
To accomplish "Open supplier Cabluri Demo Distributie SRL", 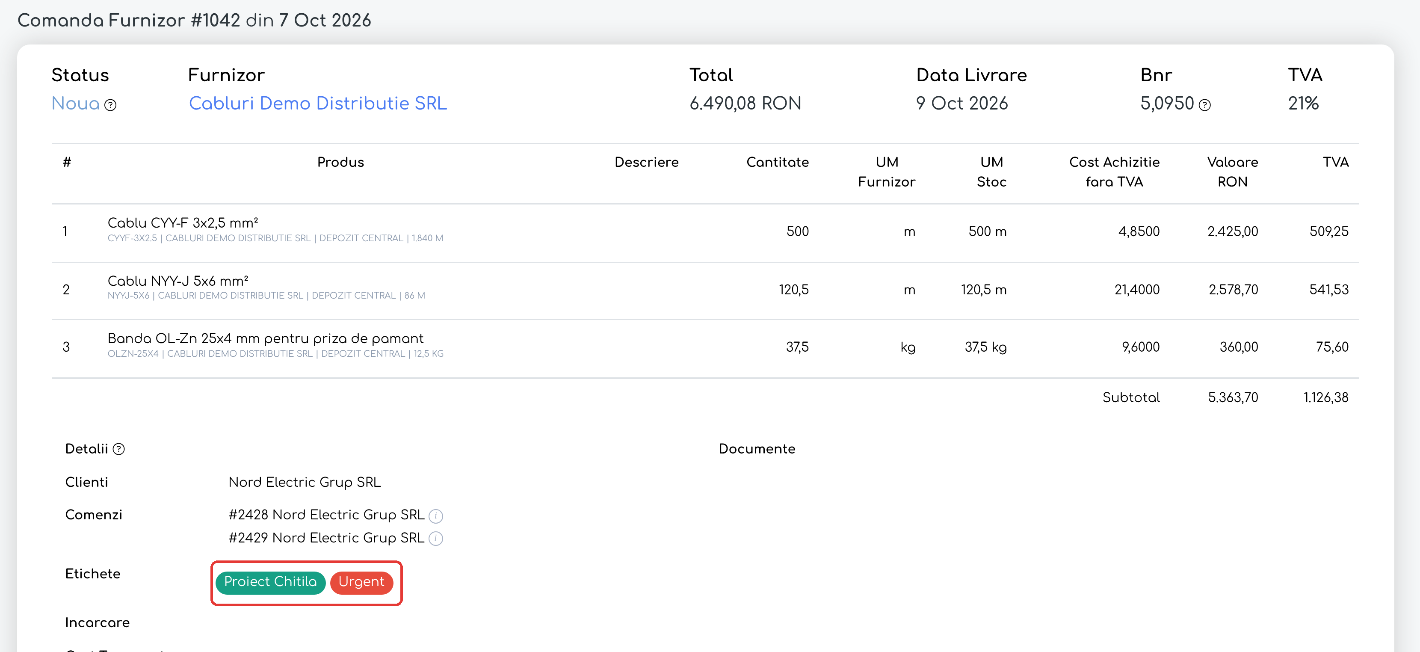I will (x=317, y=103).
